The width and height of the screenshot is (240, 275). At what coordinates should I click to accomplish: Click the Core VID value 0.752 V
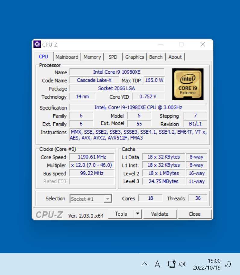(148, 96)
